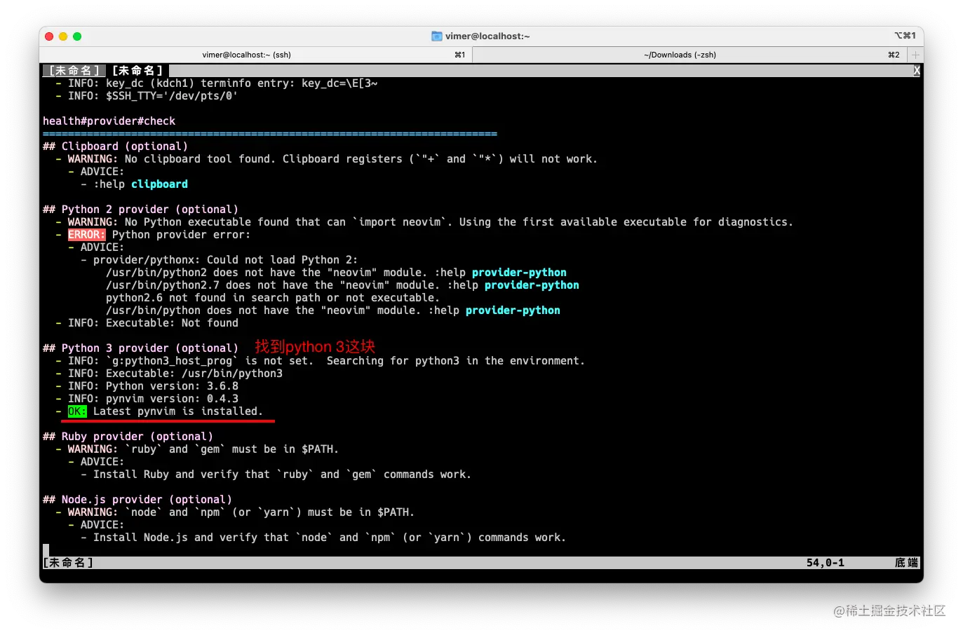This screenshot has height=635, width=963.
Task: Click the '## Python 2 provider (optional)' heading
Action: (x=140, y=210)
